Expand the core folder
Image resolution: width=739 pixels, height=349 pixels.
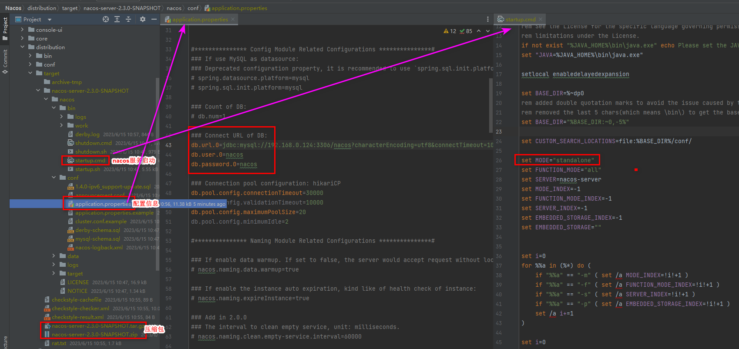pyautogui.click(x=22, y=39)
